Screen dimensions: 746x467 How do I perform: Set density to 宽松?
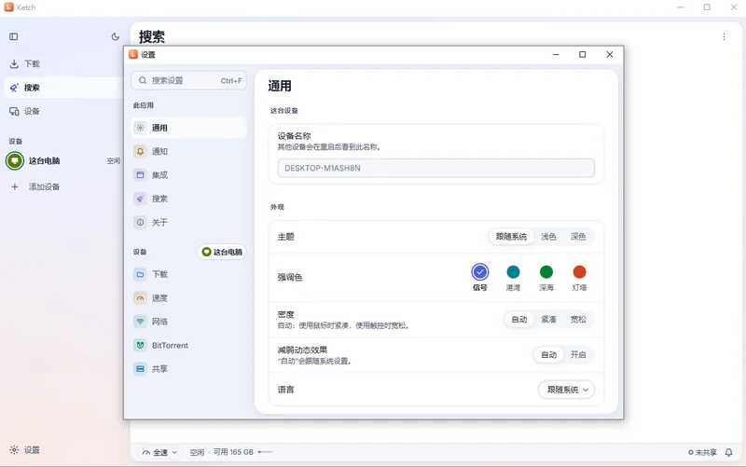(x=578, y=319)
